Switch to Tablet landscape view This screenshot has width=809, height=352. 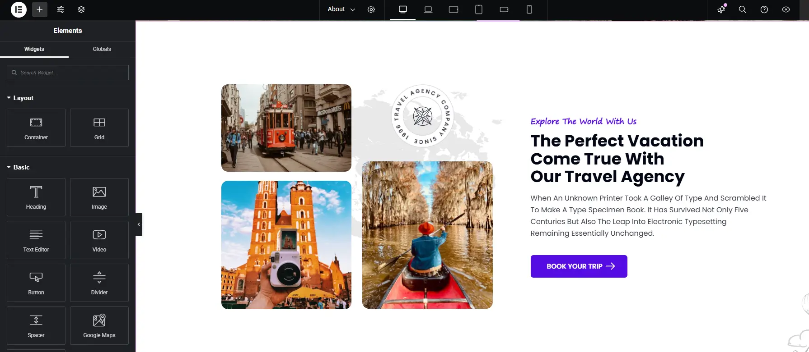(x=454, y=9)
